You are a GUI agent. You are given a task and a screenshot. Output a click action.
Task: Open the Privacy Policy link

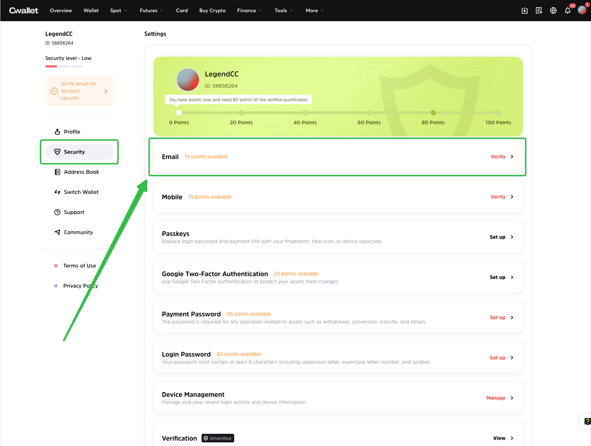80,286
